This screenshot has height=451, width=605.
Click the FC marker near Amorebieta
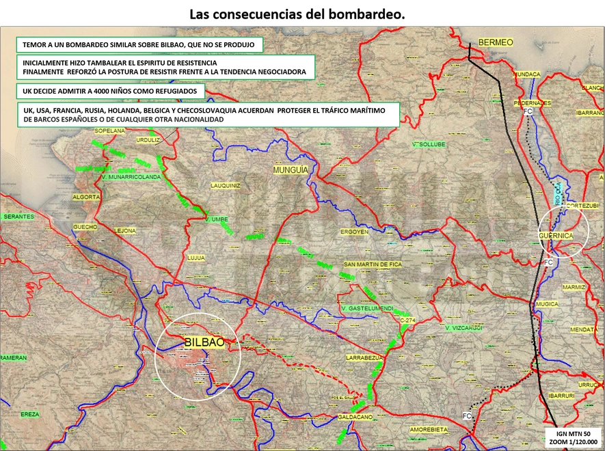point(467,416)
